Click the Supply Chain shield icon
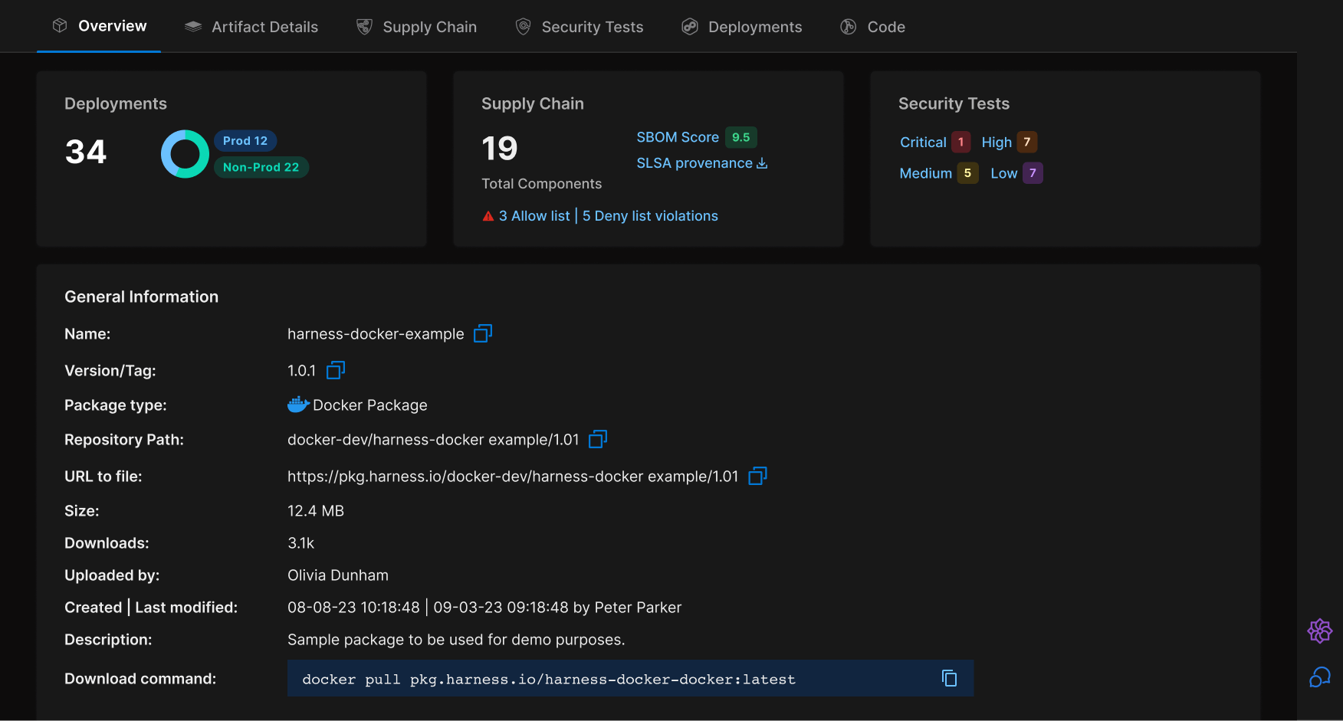Screen dimensions: 1343x721 tap(364, 27)
